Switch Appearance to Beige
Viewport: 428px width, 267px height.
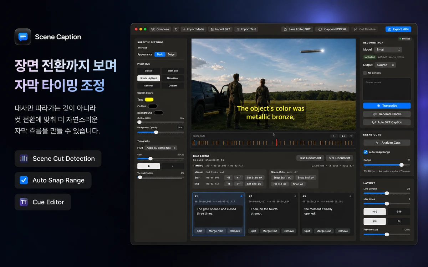click(x=171, y=54)
